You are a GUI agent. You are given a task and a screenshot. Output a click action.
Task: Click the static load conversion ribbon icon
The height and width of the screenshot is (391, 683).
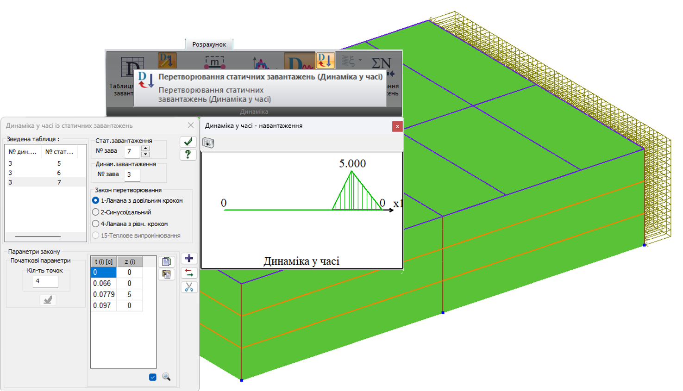click(x=325, y=60)
